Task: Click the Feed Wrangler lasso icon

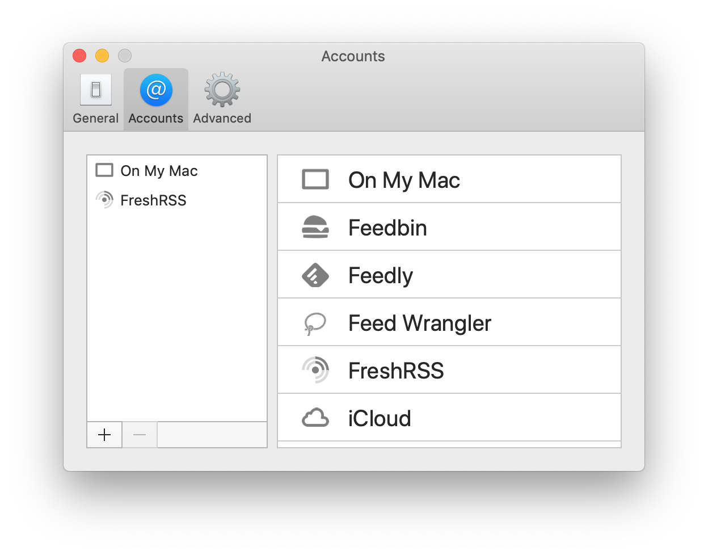Action: 315,323
